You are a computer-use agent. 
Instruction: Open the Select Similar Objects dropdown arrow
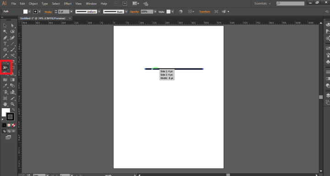pyautogui.click(x=228, y=11)
